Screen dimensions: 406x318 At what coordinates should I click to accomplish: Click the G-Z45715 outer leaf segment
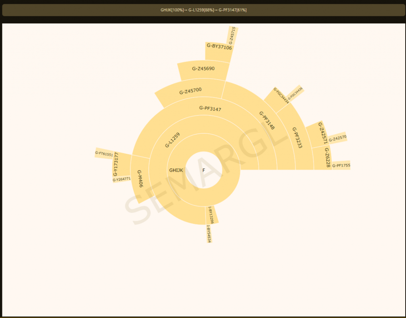pyautogui.click(x=233, y=36)
